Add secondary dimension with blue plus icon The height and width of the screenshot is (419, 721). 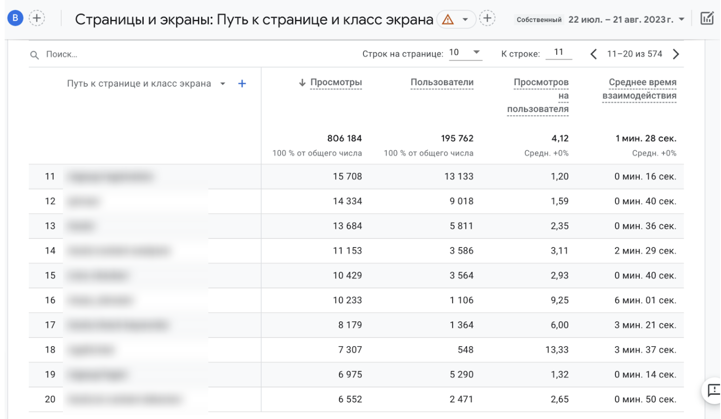click(x=242, y=83)
